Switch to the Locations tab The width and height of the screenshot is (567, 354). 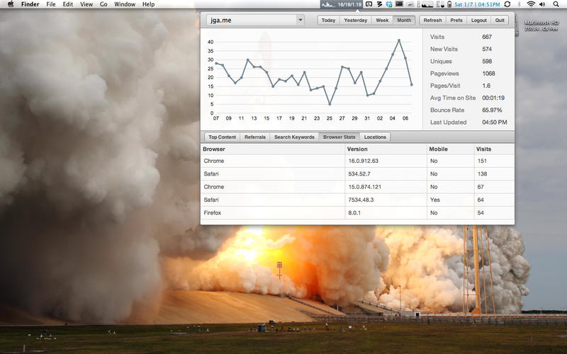[375, 137]
